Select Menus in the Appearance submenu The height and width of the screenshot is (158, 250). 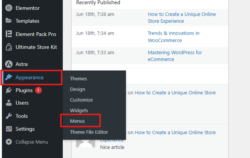77,121
